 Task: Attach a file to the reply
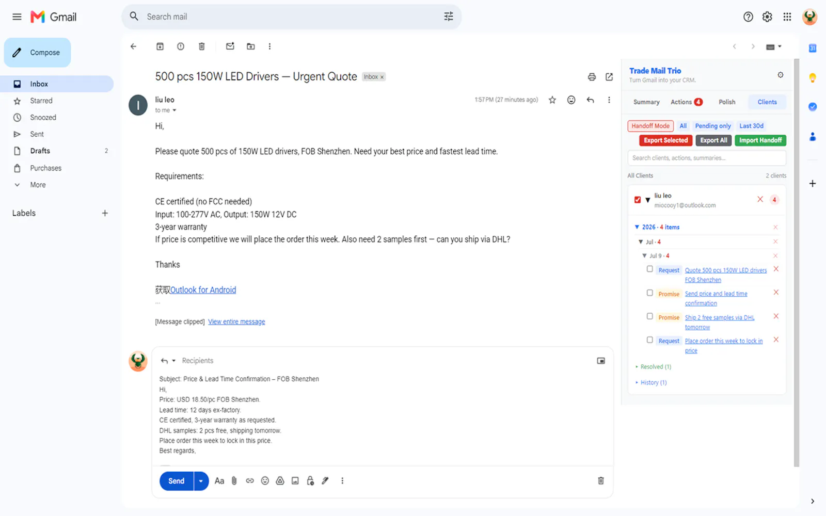(234, 481)
